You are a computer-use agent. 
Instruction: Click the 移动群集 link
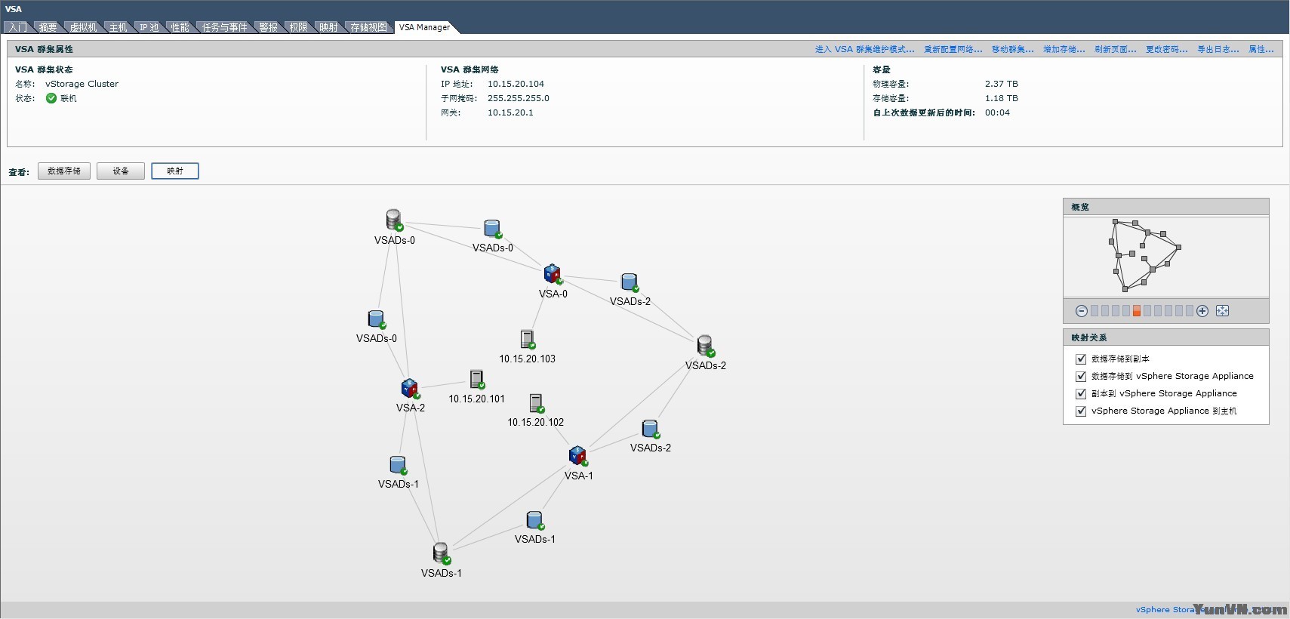1012,49
